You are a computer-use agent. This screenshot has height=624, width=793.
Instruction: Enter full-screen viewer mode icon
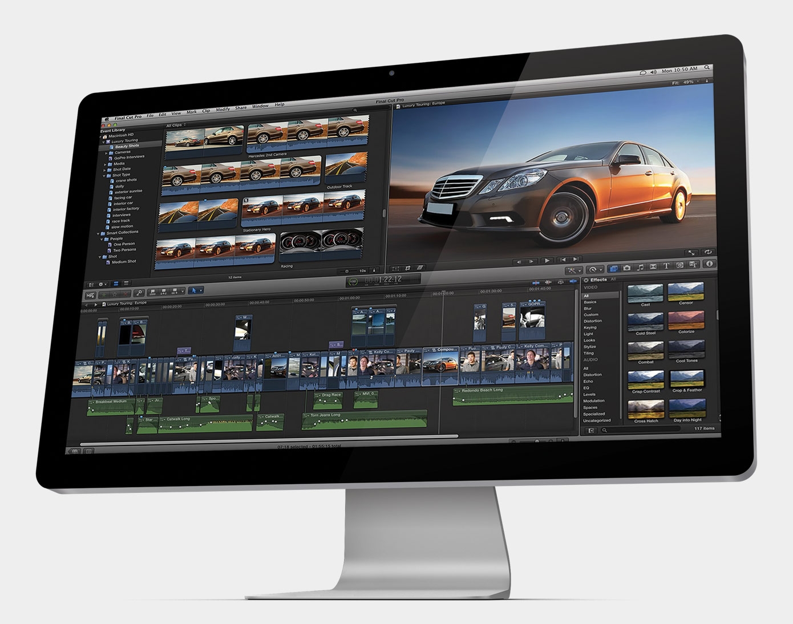click(691, 253)
